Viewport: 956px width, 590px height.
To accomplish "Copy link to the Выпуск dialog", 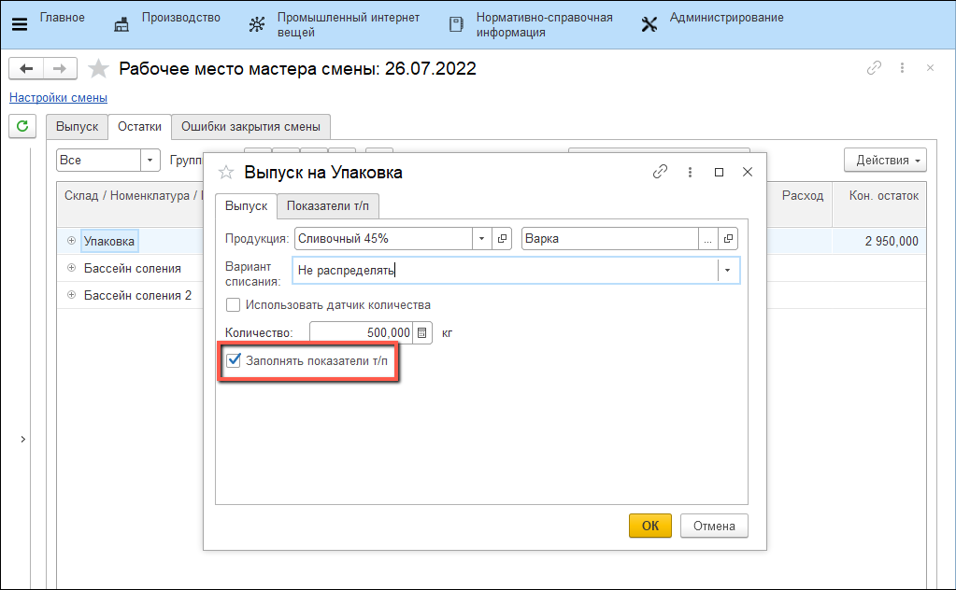I will 660,172.
